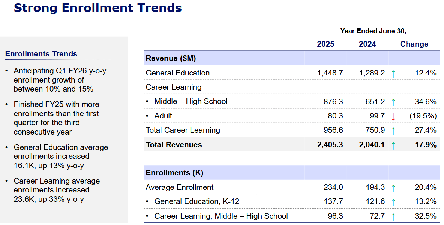Click the 17.9% change value

426,145
